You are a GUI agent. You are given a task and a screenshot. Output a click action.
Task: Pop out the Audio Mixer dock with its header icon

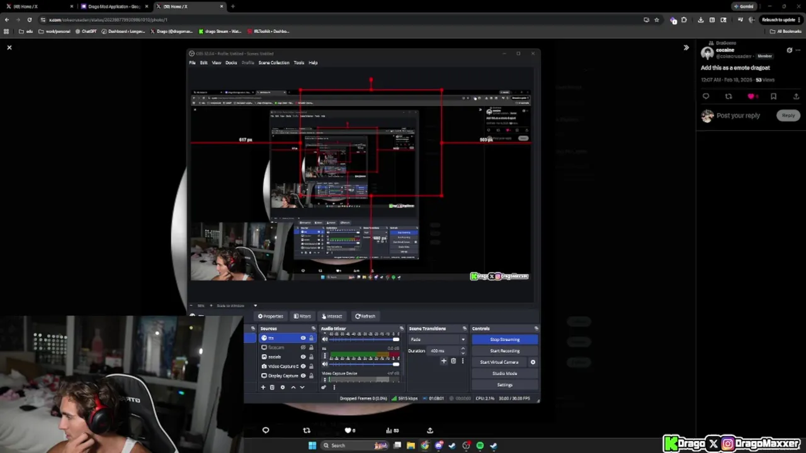point(402,328)
